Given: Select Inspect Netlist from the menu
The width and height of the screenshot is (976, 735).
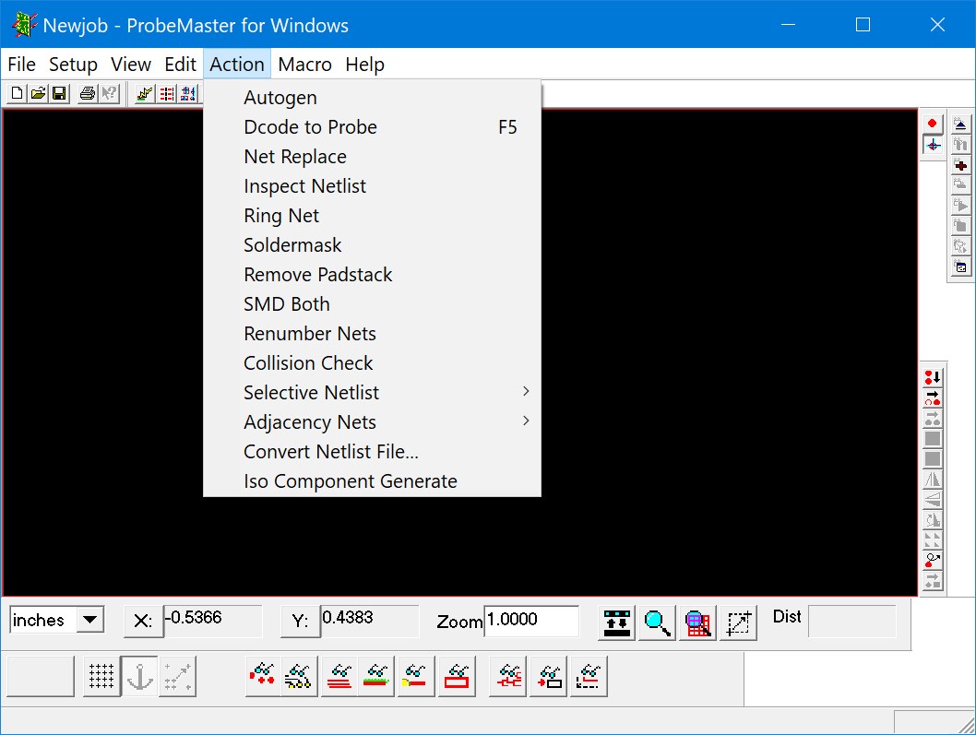Looking at the screenshot, I should [x=372, y=186].
